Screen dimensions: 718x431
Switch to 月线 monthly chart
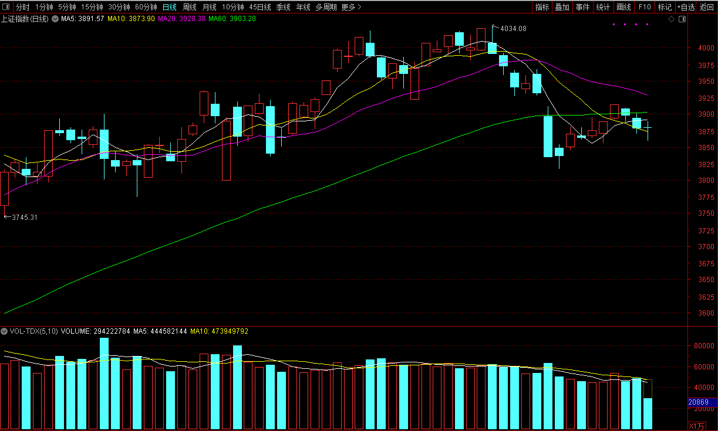click(x=209, y=7)
